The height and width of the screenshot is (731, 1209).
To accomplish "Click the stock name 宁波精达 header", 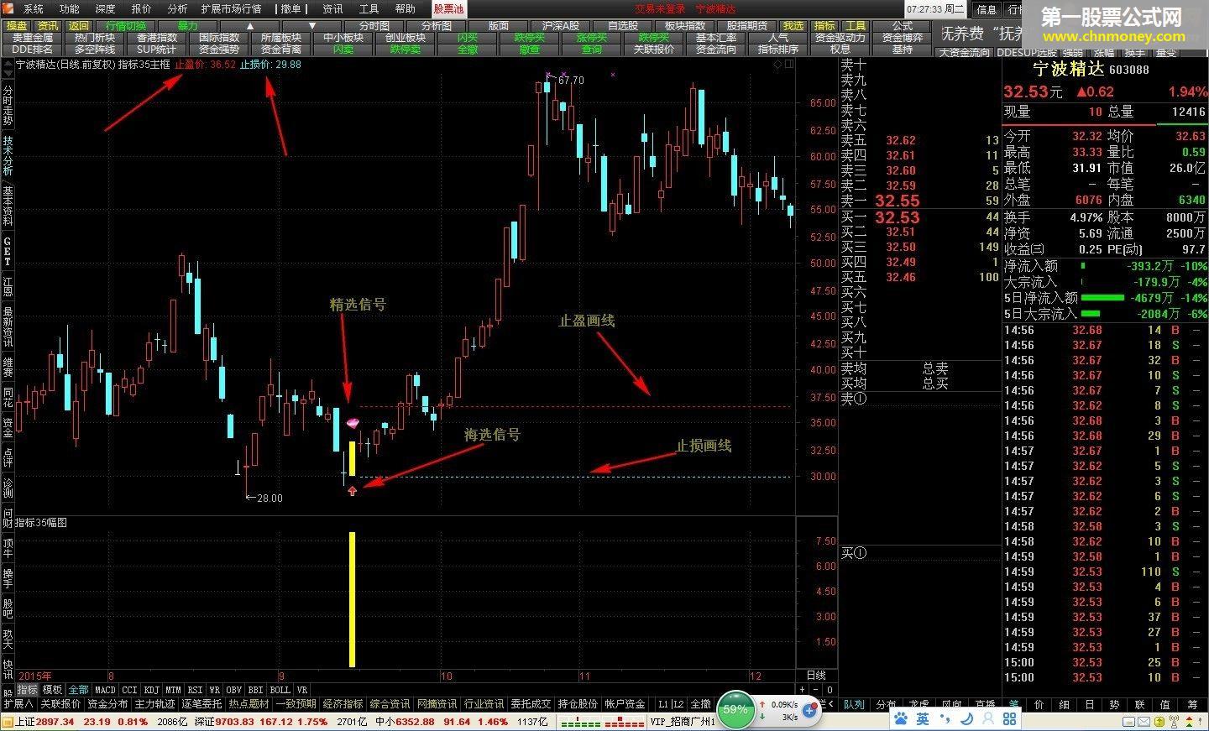I will click(x=1069, y=69).
